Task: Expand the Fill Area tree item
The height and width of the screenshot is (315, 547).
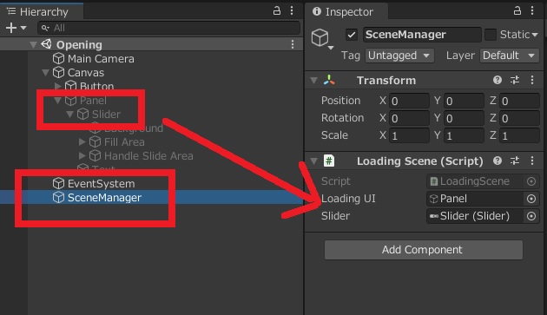Action: pos(82,141)
